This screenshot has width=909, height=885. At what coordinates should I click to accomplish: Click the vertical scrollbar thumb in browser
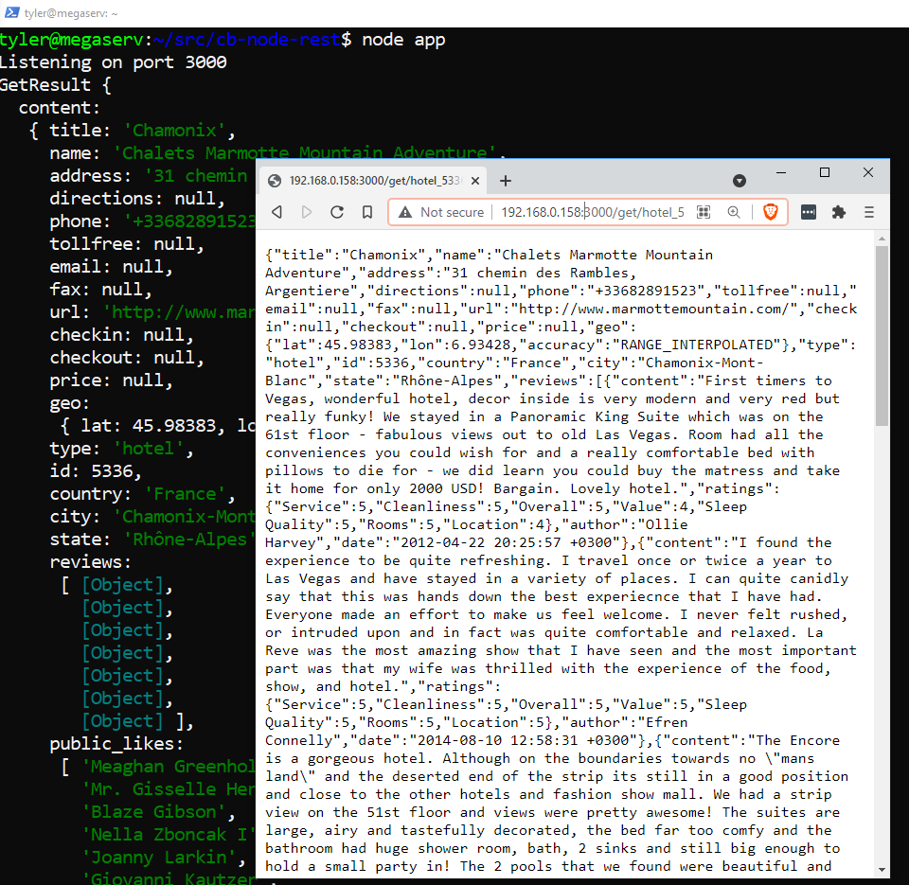click(882, 336)
